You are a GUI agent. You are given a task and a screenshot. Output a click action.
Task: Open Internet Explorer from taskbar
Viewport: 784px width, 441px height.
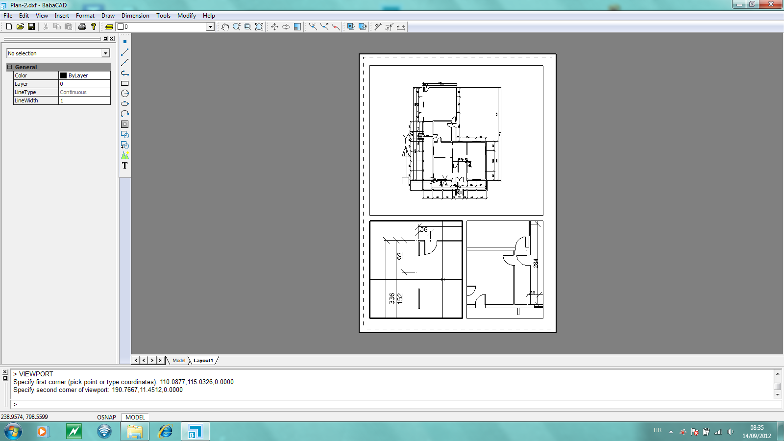(165, 431)
